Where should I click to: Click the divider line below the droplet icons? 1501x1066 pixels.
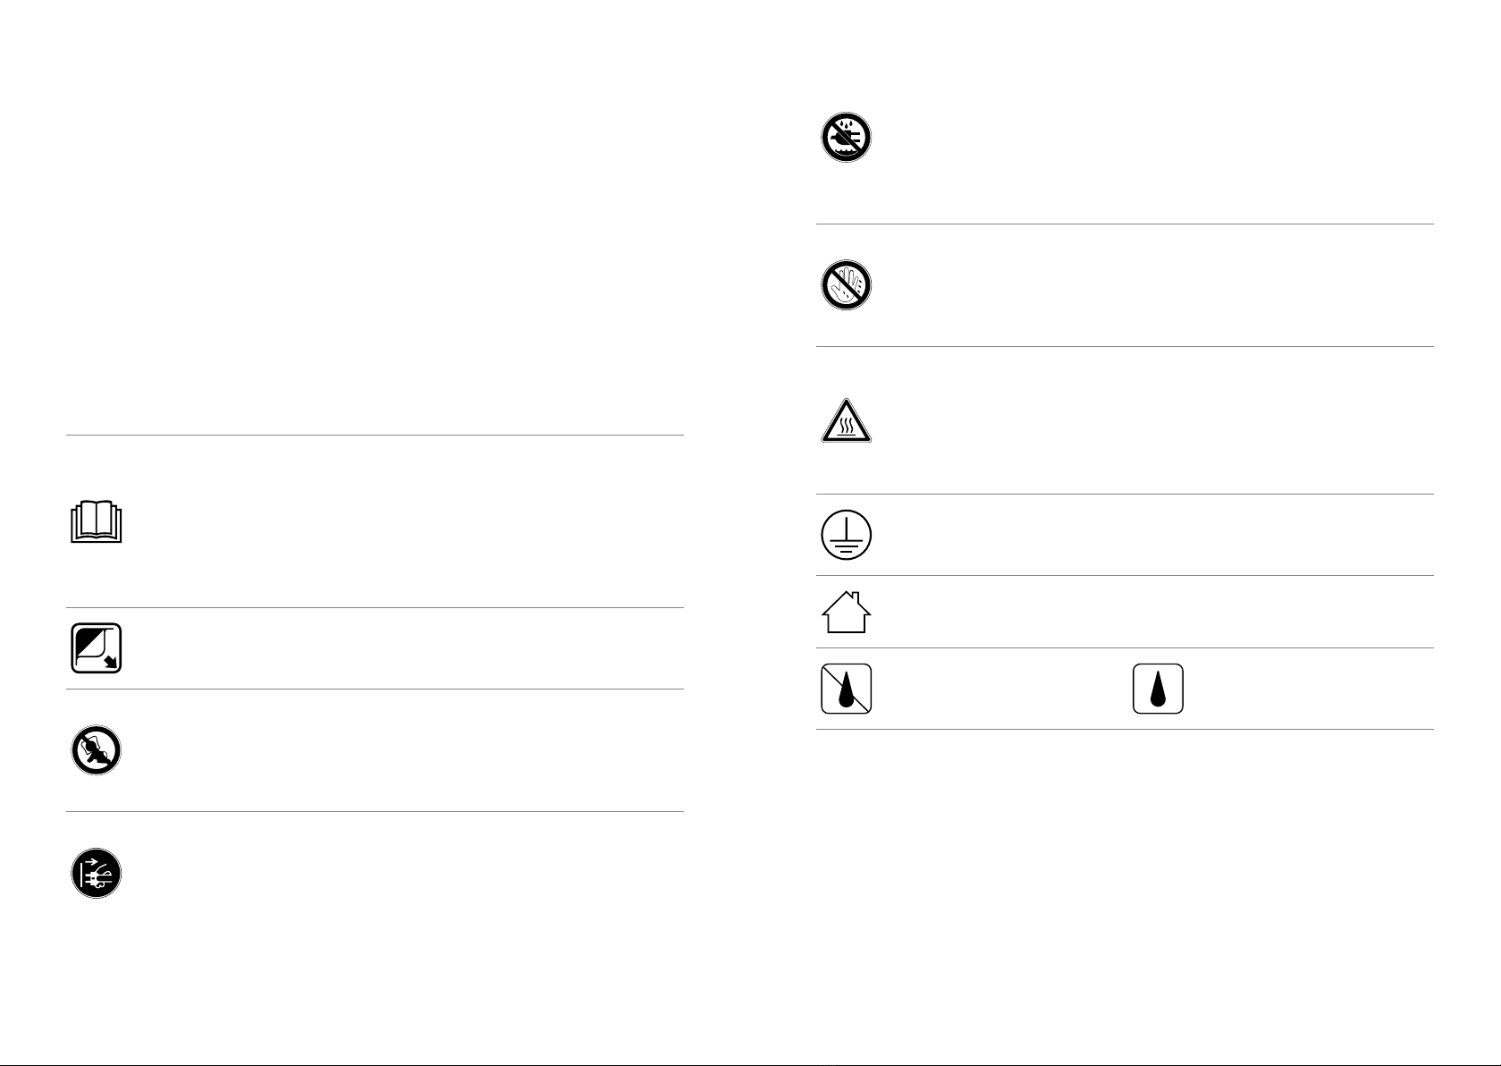click(x=1125, y=729)
